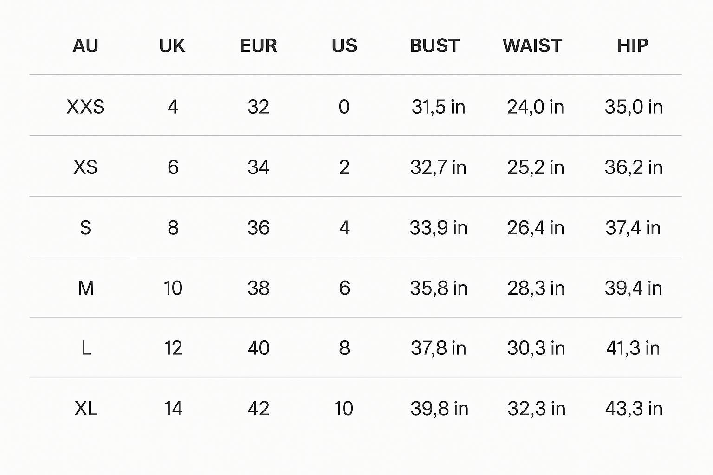This screenshot has height=475, width=713.
Task: Click the BUST column header
Action: (x=434, y=45)
